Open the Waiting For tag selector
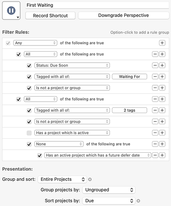Screen dimensions: 171x206 pyautogui.click(x=129, y=76)
